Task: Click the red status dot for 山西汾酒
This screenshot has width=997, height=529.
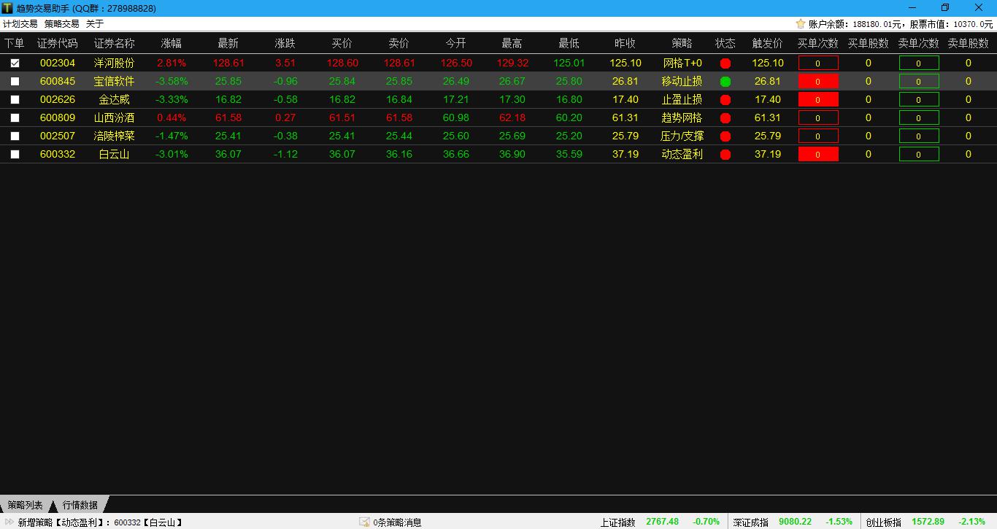Action: (x=725, y=118)
